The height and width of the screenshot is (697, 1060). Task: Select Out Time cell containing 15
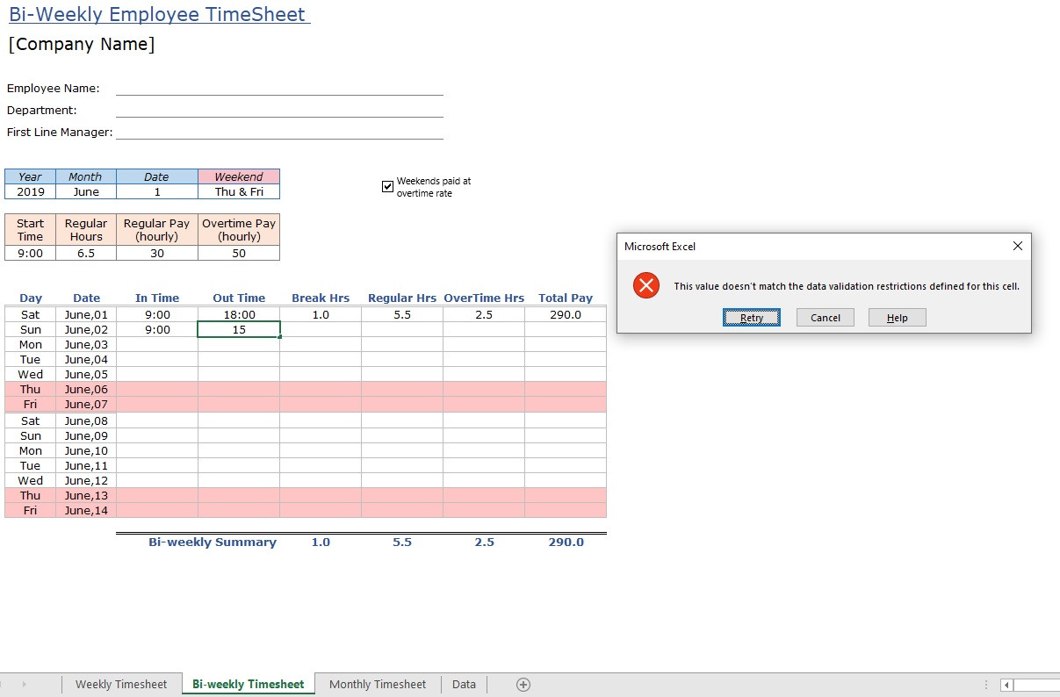(239, 329)
